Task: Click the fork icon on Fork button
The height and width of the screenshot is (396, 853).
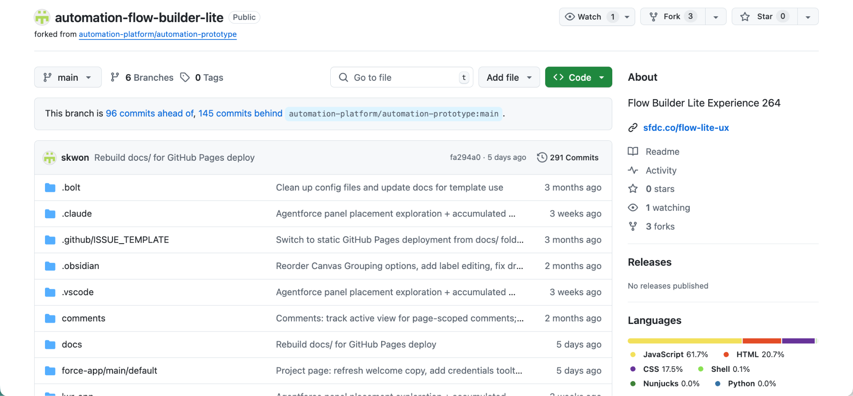Action: point(653,17)
